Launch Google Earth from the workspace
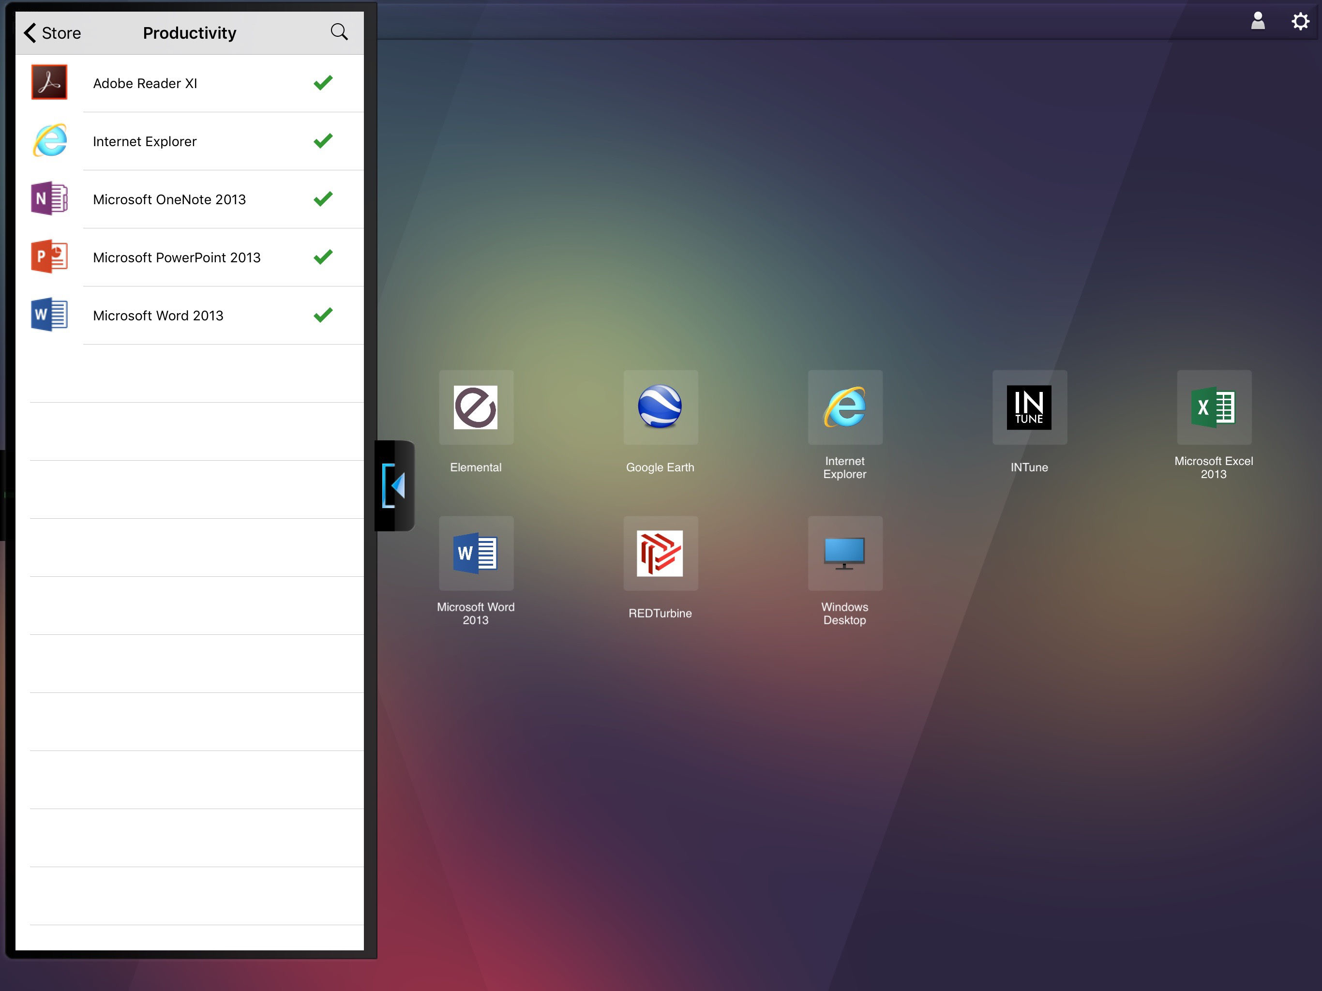This screenshot has width=1322, height=991. click(x=660, y=407)
